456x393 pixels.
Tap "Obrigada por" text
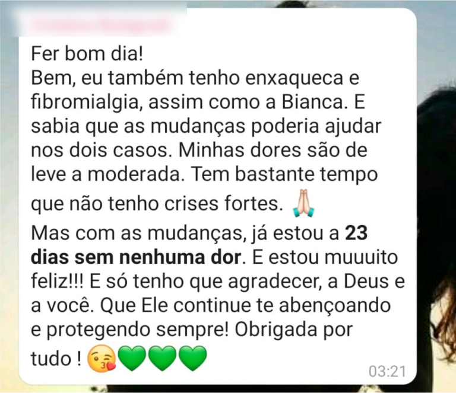point(294,331)
